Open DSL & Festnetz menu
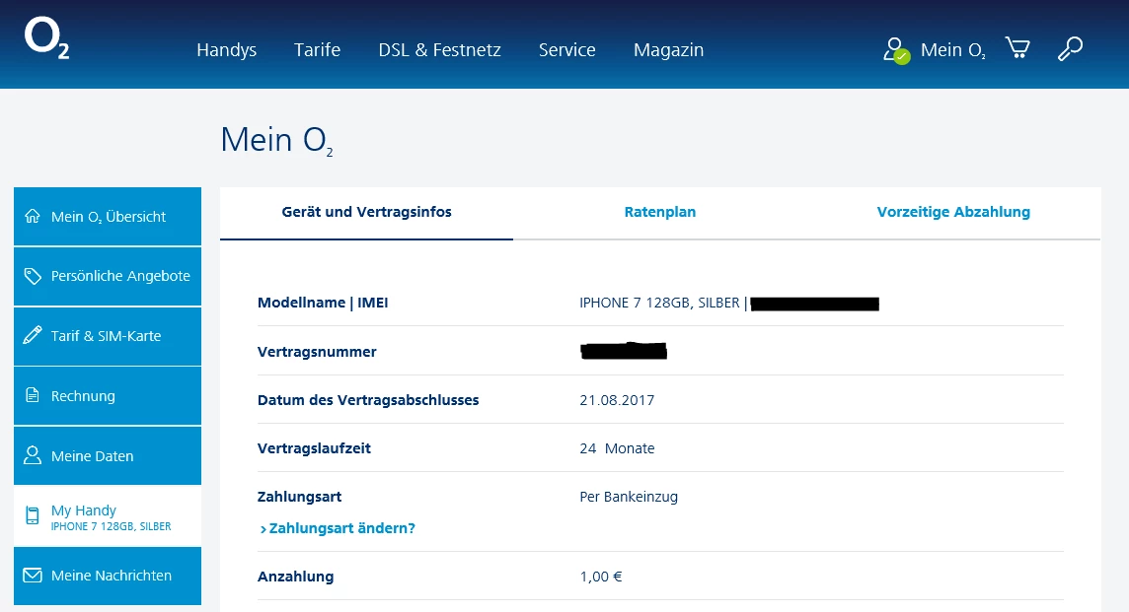 pyautogui.click(x=440, y=49)
